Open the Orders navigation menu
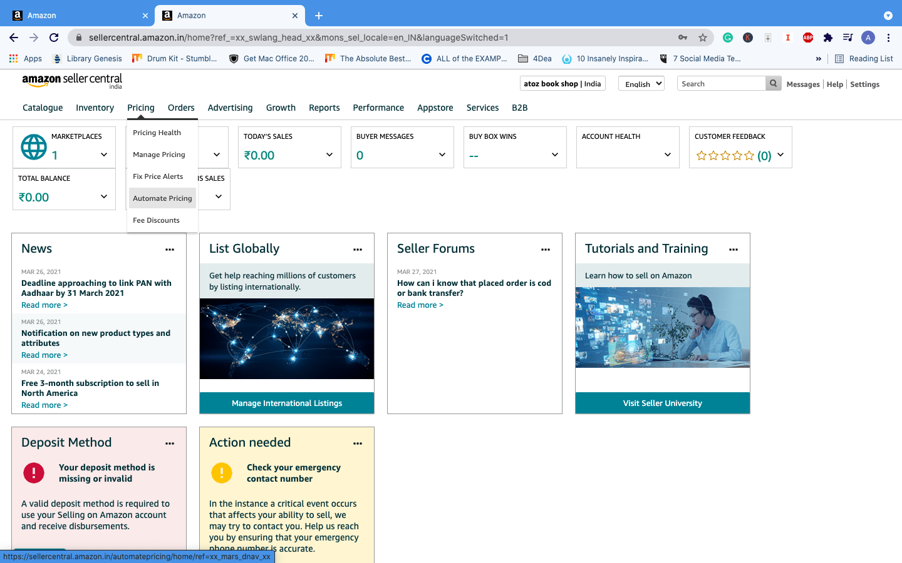The image size is (902, 563). 181,108
